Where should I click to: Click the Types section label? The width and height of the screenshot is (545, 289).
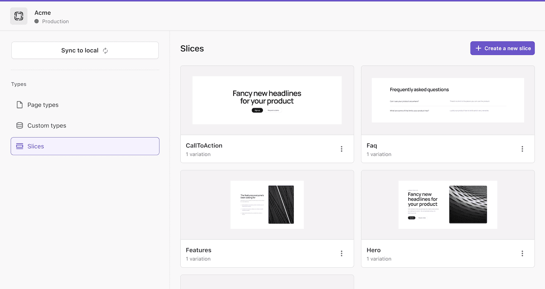coord(19,84)
